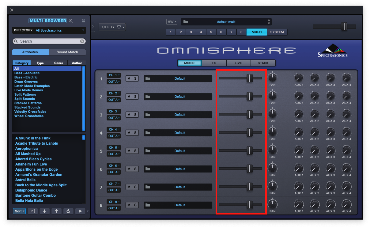Select the Genre attribute column tab
This screenshot has height=228, width=370.
(59, 63)
